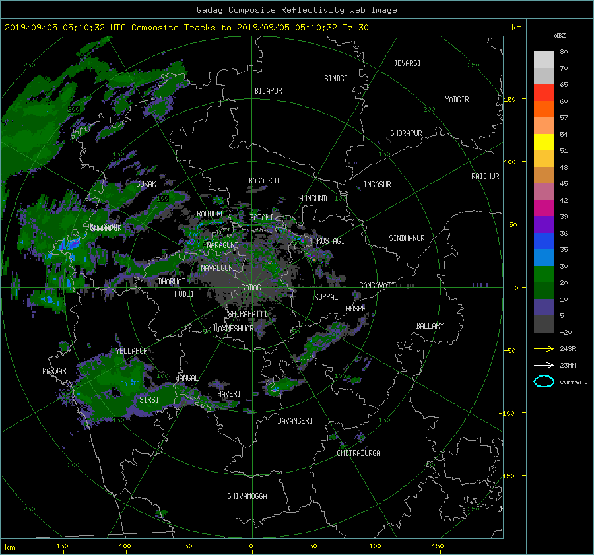Viewport: 594px width, 555px height.
Task: Click the HOSPET city label
Action: pos(358,309)
